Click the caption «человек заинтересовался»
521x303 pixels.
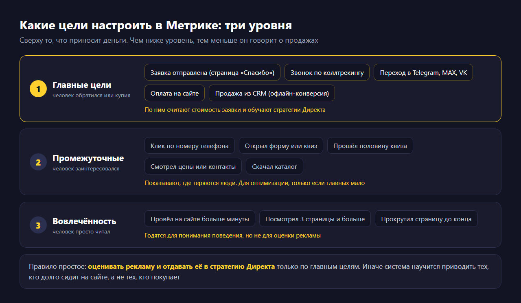click(x=86, y=168)
